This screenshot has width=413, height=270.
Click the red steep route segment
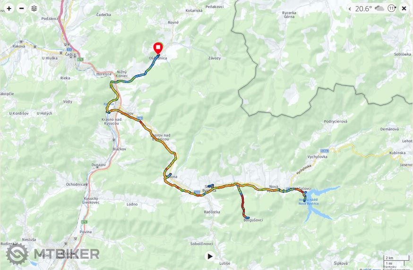click(x=243, y=204)
